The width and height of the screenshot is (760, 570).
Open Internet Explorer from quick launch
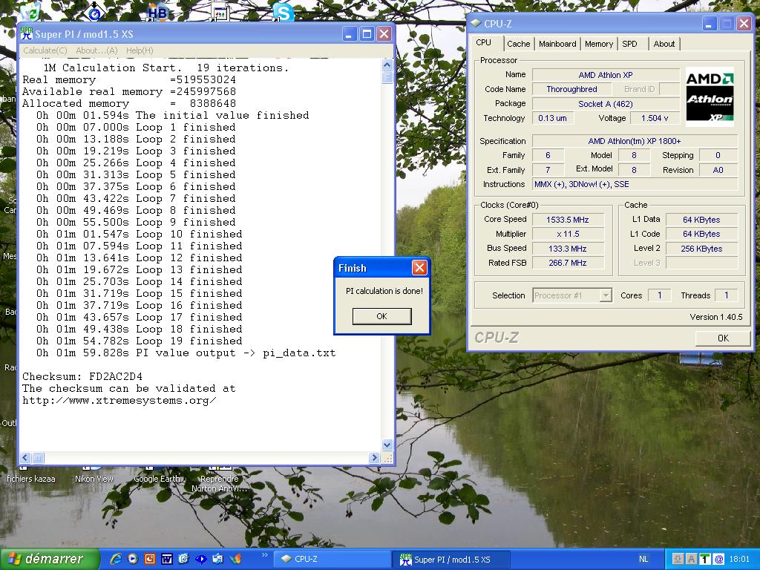115,559
